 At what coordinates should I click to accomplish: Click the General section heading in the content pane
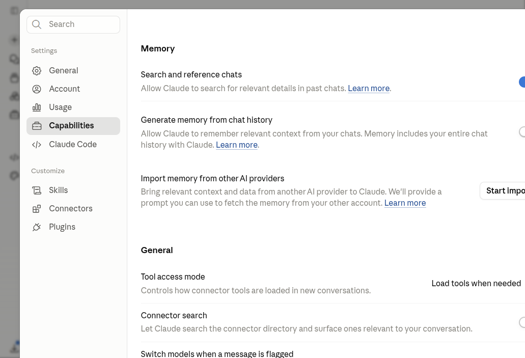click(157, 250)
